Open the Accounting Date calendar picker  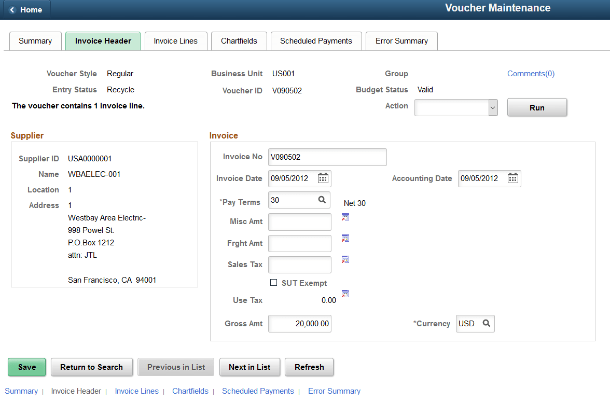512,178
